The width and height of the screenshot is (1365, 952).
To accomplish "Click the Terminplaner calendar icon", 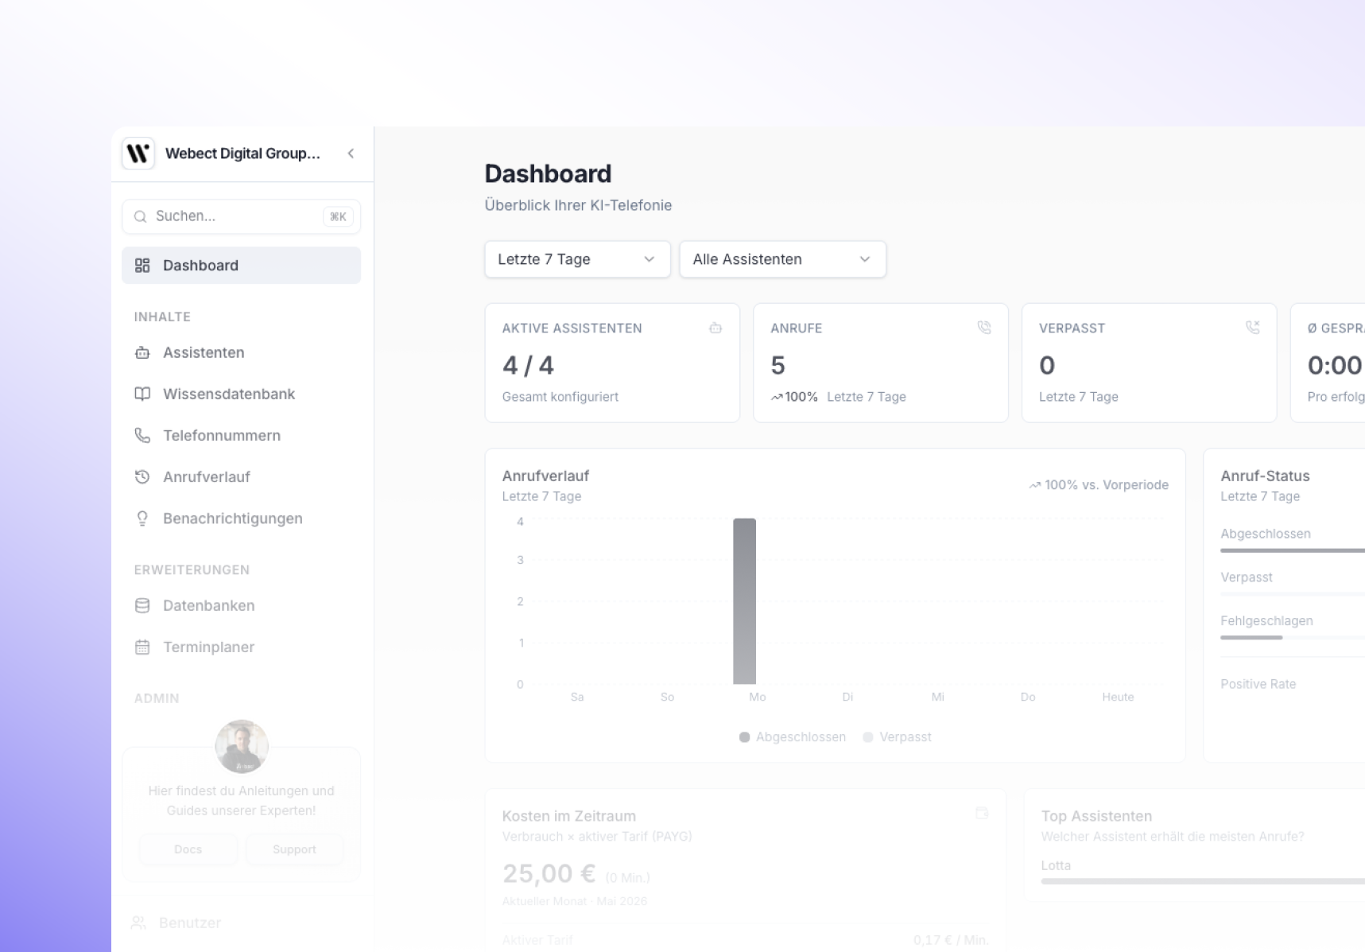I will [x=142, y=647].
